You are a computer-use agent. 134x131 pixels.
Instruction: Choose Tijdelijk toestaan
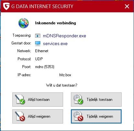96,100
